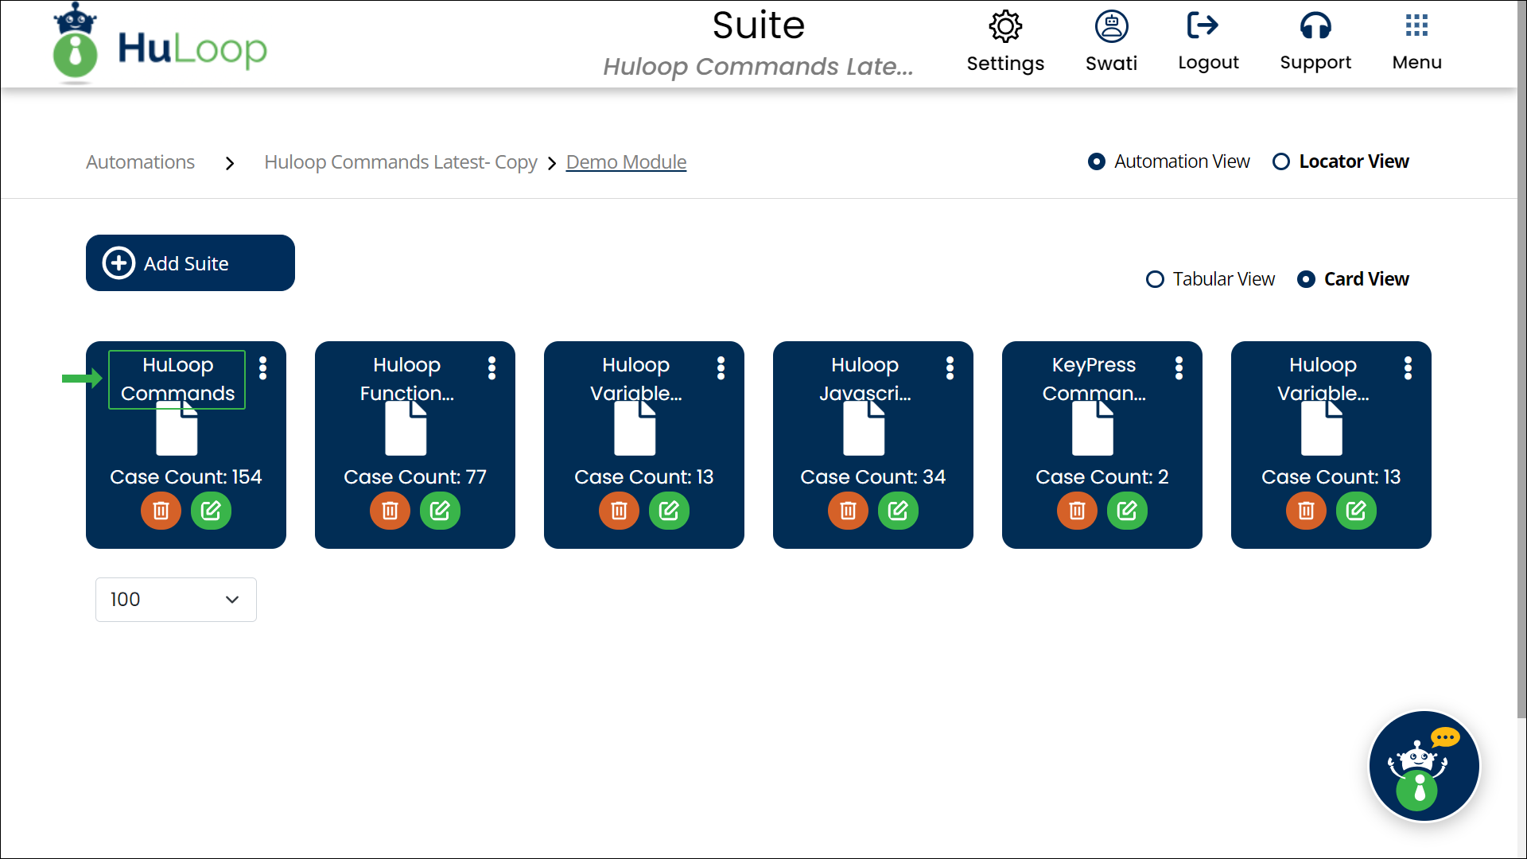The height and width of the screenshot is (859, 1527).
Task: Click the HuLoop logo
Action: pos(159,44)
